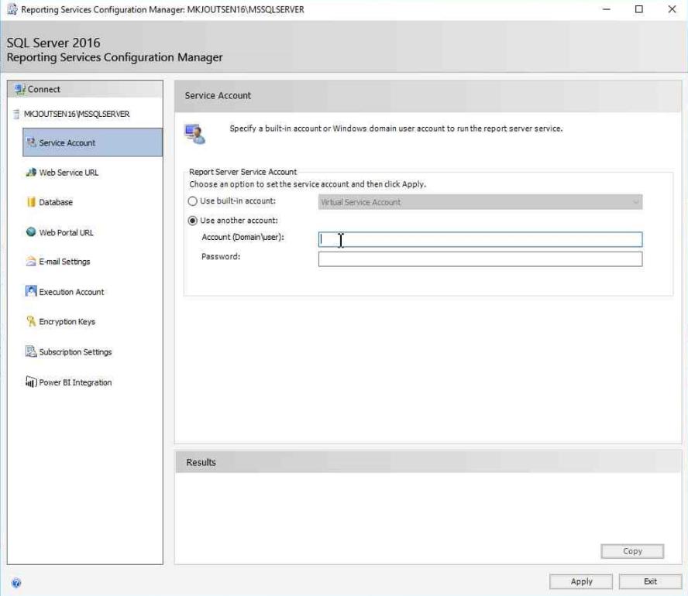Select the Use built-in account radio button
The image size is (688, 596).
click(x=192, y=201)
